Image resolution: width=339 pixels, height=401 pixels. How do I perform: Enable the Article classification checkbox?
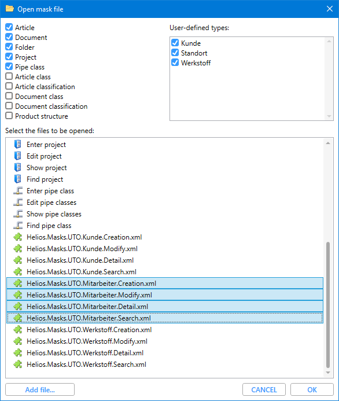pos(9,86)
